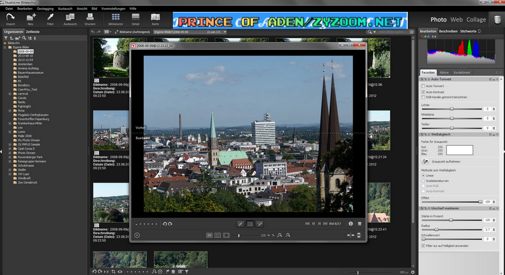Go to previous image in viewer
This screenshot has width=505, height=275.
click(313, 223)
